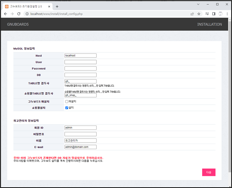Click the 이름 field with 최고관리자

pyautogui.click(x=80, y=140)
